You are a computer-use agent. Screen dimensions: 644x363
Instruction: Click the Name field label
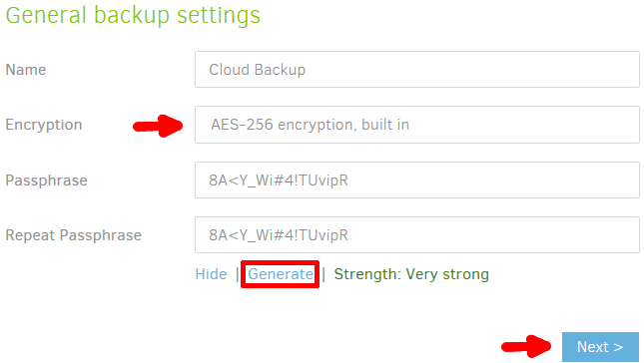[26, 70]
